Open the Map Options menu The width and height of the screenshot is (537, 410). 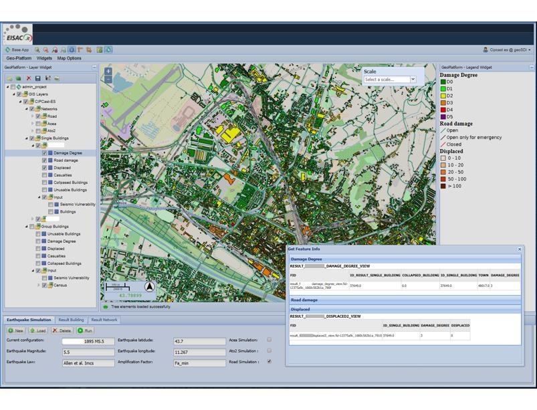point(69,59)
